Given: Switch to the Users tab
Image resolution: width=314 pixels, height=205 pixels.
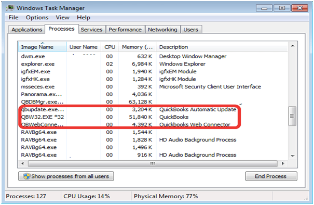Looking at the screenshot, I should pos(190,30).
